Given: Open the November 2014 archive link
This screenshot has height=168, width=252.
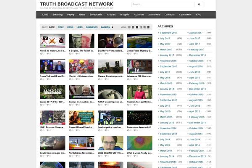Looking at the screenshot, I should pyautogui.click(x=168, y=128).
